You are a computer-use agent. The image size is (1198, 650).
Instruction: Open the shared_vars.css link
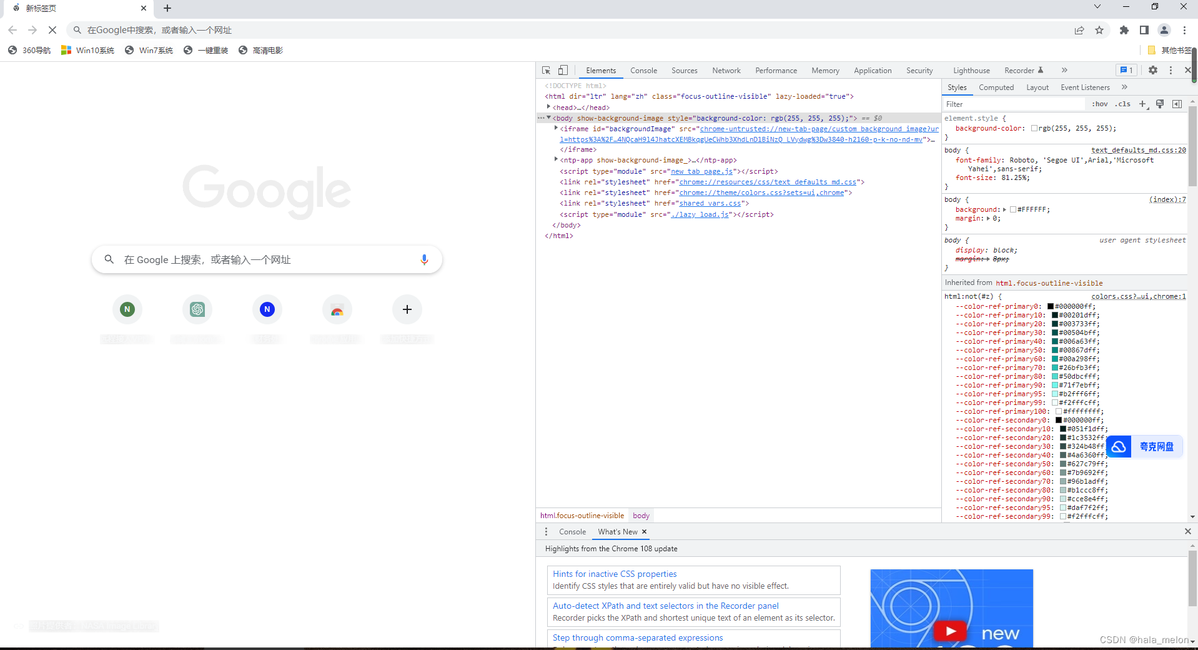tap(710, 203)
